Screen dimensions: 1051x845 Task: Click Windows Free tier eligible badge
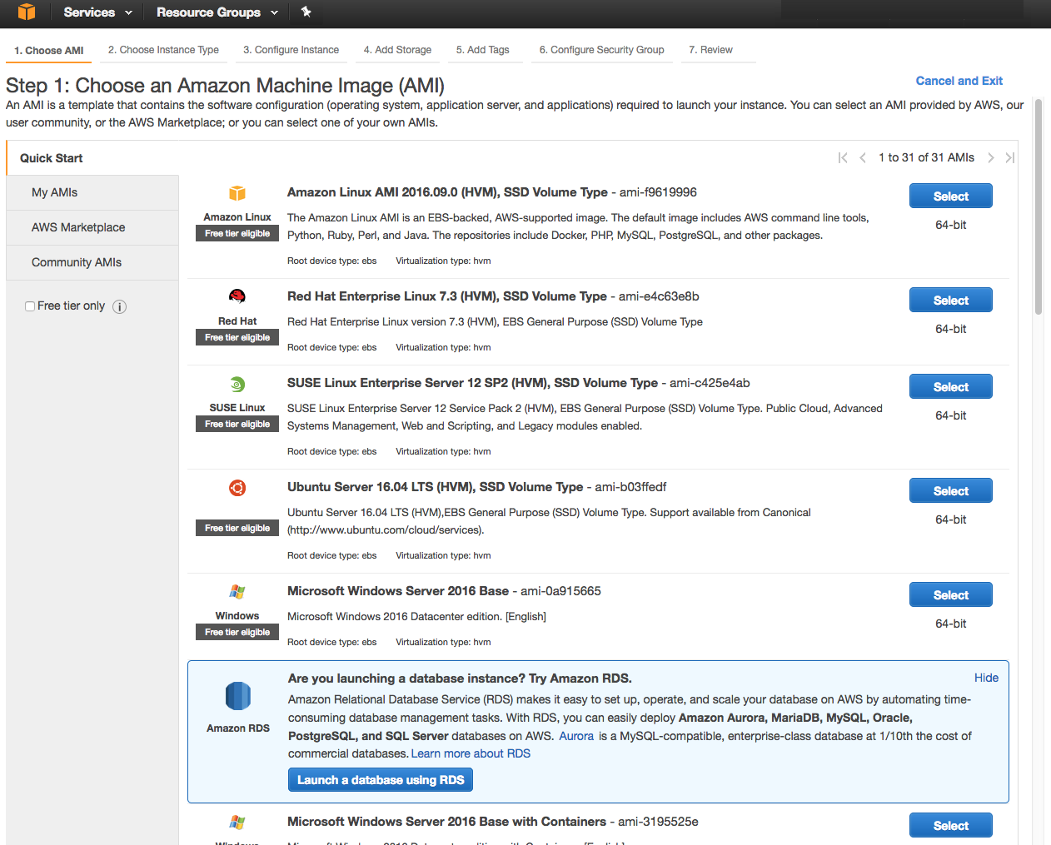click(x=237, y=633)
